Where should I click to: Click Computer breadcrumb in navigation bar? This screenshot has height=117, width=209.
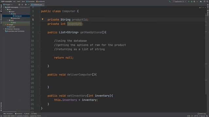pos(30,1)
